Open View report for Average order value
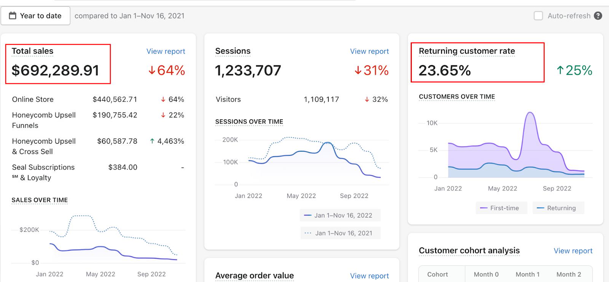This screenshot has width=609, height=282. 369,276
